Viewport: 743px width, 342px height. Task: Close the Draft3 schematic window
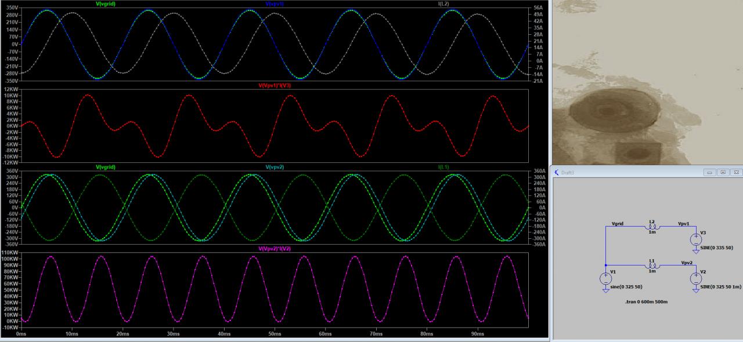tap(735, 172)
